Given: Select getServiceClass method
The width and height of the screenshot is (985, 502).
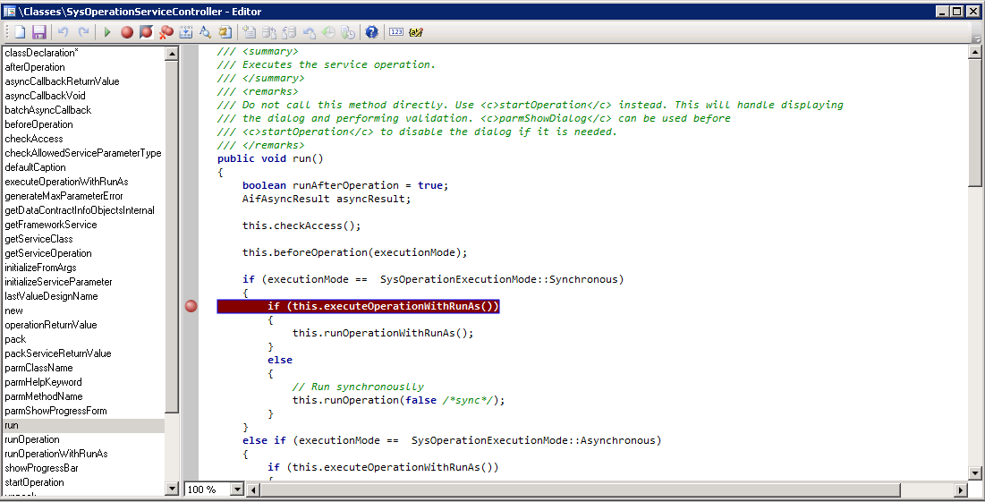Looking at the screenshot, I should point(39,240).
